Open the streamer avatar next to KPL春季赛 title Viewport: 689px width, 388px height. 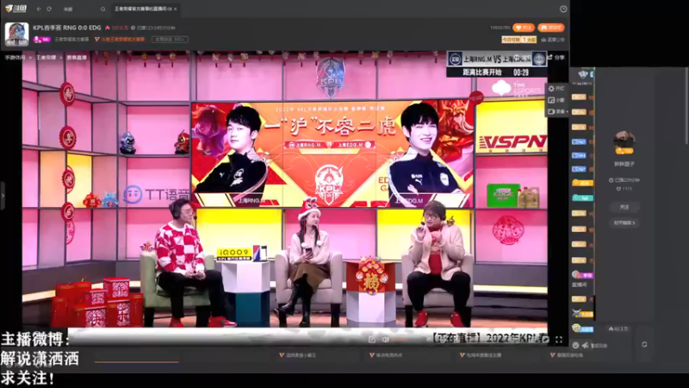click(x=16, y=34)
